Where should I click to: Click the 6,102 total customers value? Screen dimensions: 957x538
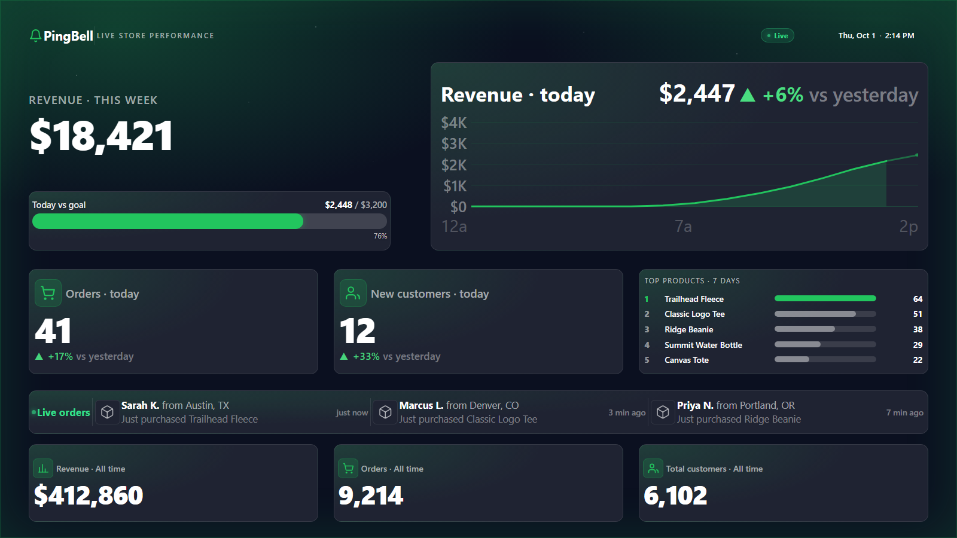675,496
